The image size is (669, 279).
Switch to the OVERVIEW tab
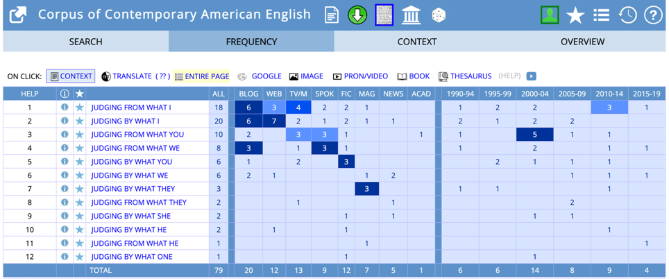[583, 42]
